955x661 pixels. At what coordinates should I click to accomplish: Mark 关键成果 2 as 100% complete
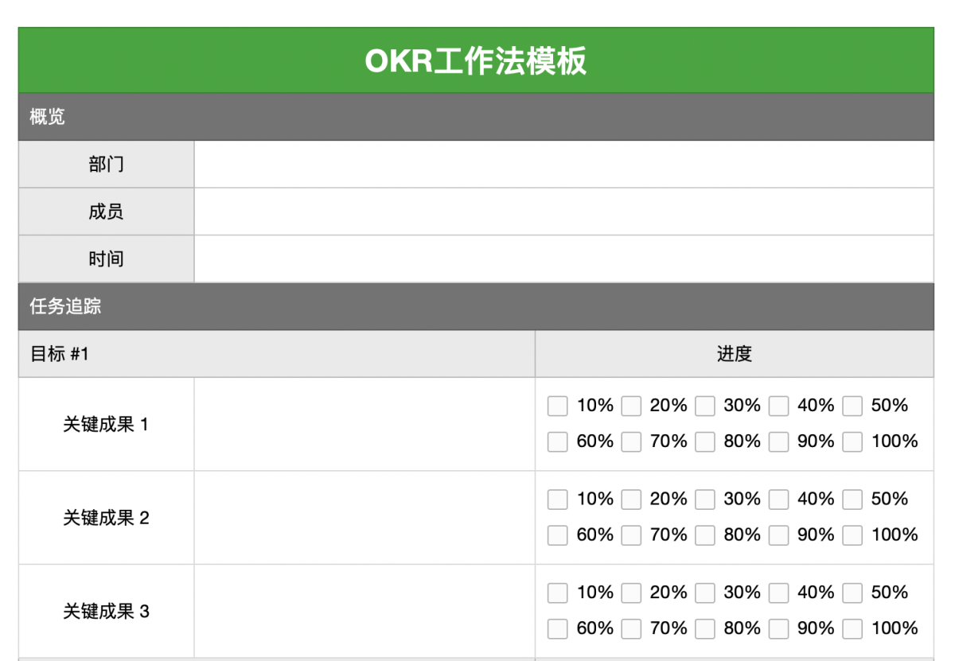click(852, 535)
